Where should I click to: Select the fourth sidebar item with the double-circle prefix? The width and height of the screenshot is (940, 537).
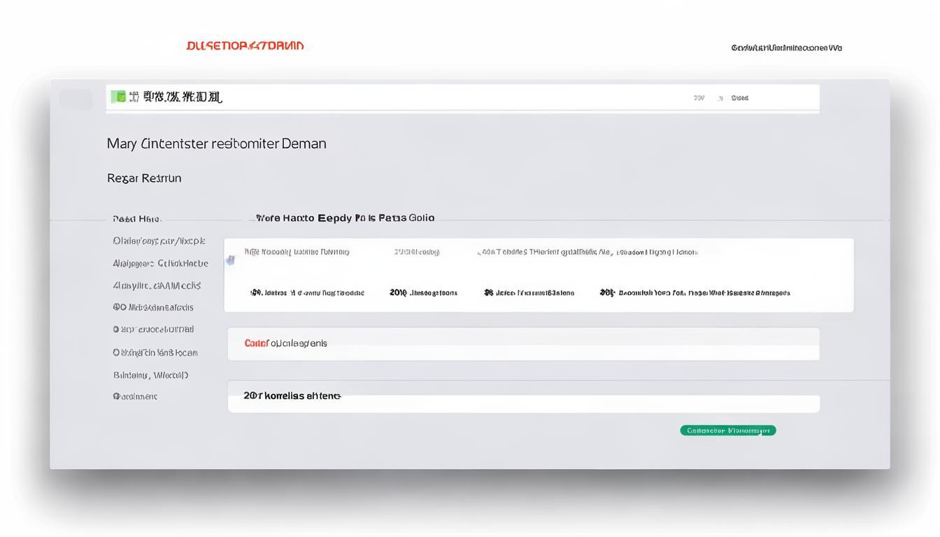coord(153,308)
